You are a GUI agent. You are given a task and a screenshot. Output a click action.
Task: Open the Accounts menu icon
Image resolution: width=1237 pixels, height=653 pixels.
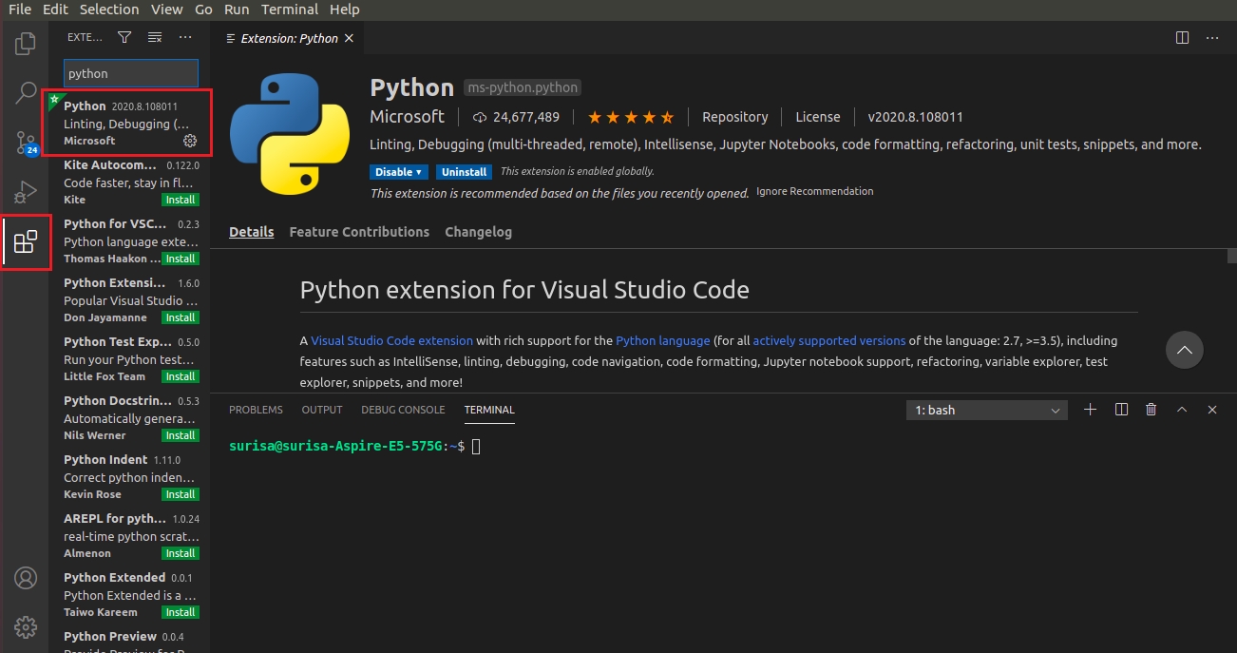click(26, 578)
